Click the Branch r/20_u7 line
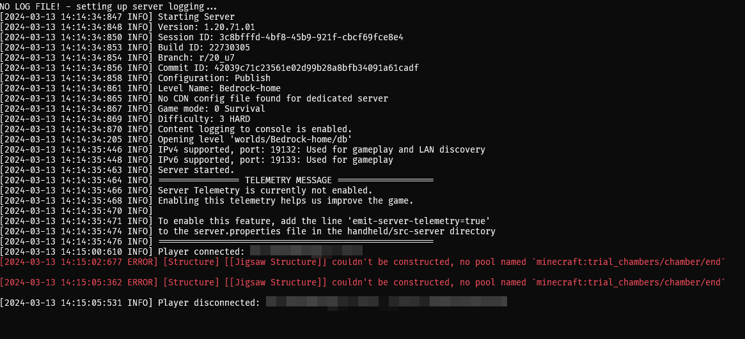Viewport: 745px width, 339px height. coord(198,57)
